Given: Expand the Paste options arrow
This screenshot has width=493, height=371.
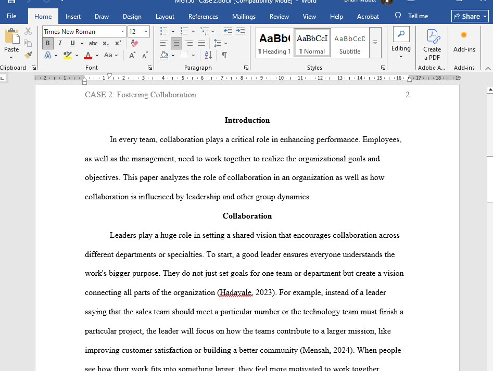Looking at the screenshot, I should [11, 57].
